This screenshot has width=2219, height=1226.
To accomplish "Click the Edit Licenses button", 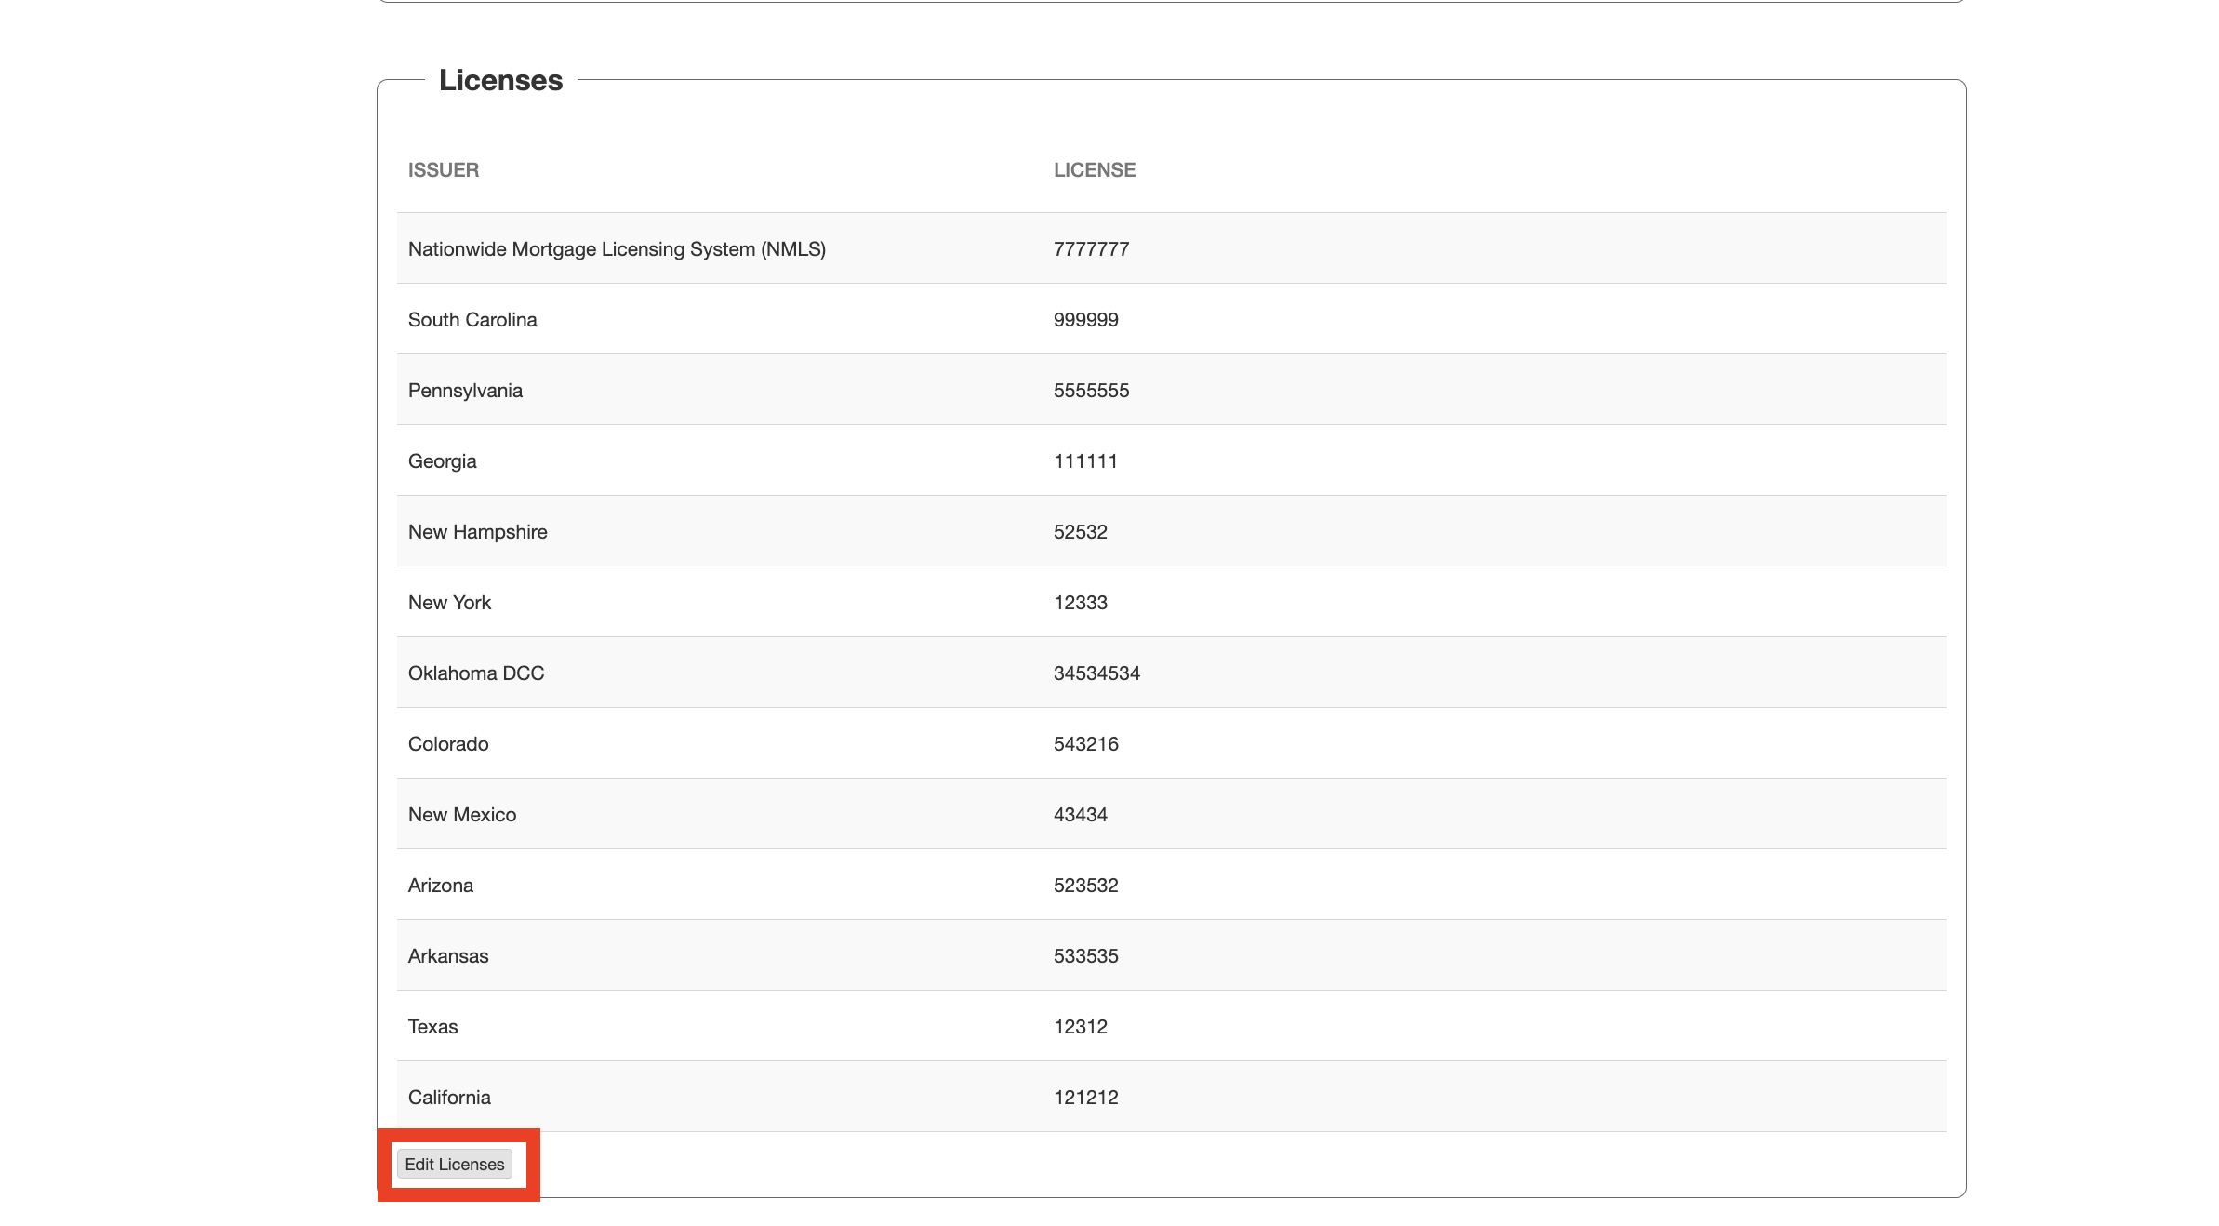I will click(x=454, y=1164).
